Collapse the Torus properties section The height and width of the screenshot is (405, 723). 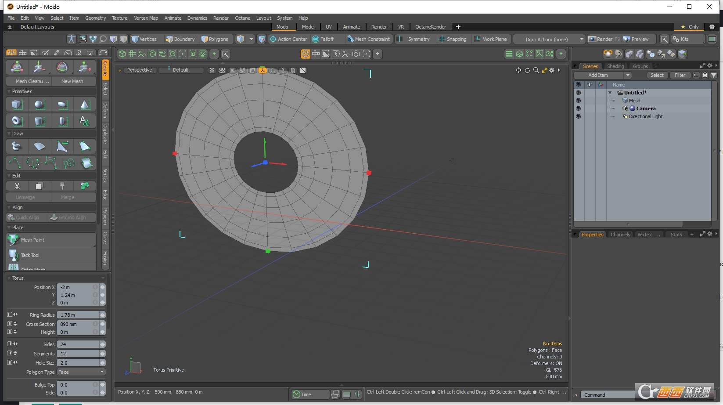9,278
